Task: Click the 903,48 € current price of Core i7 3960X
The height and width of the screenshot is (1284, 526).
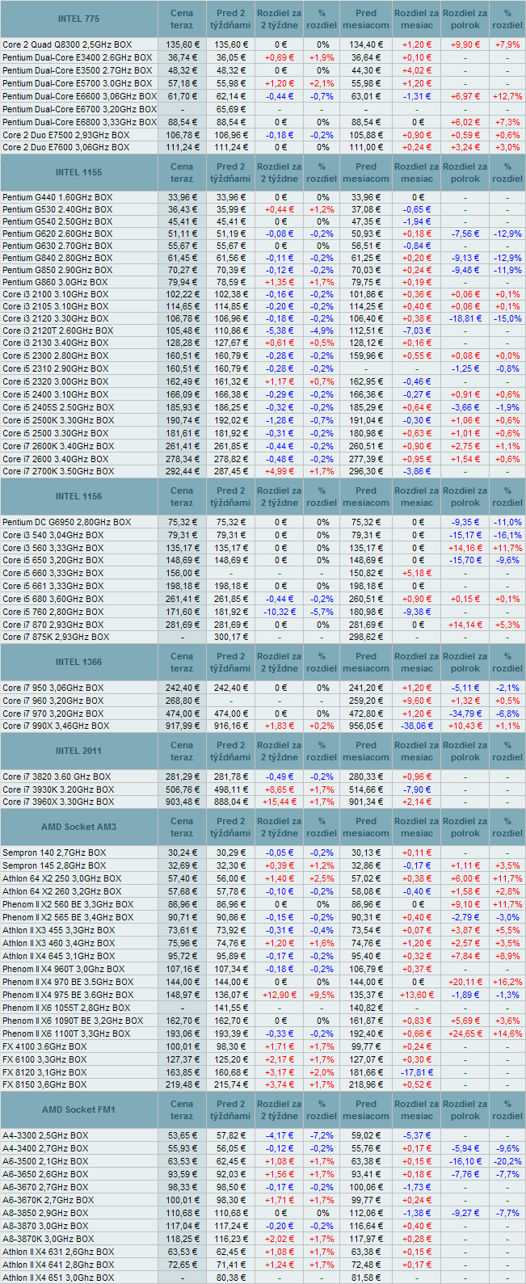Action: (x=182, y=802)
